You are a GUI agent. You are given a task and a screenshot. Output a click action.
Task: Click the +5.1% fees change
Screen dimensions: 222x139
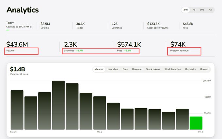click(x=128, y=51)
